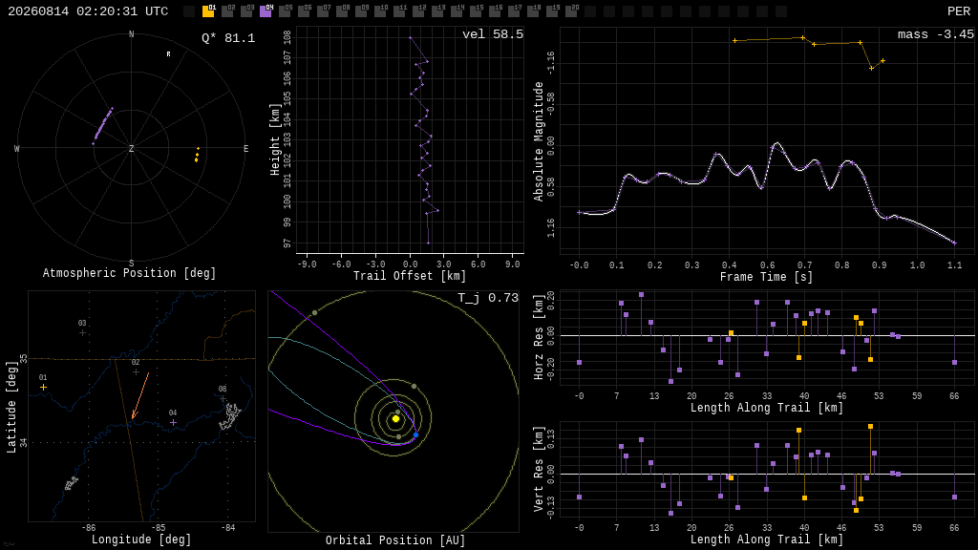Click station 11 square in top bar
The width and height of the screenshot is (978, 550).
pos(400,11)
